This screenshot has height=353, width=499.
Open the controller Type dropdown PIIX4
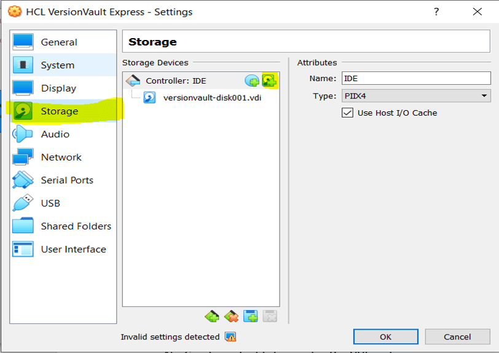[x=416, y=96]
